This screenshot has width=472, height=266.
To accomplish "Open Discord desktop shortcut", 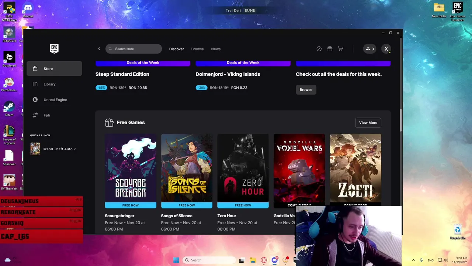I will click(x=28, y=10).
